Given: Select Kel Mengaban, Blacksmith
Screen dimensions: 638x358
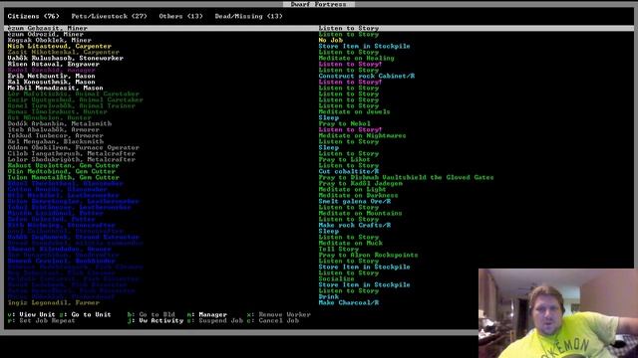Looking at the screenshot, I should click(56, 141).
